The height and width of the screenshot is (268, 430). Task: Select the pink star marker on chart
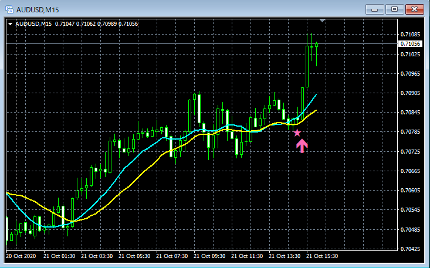[297, 133]
